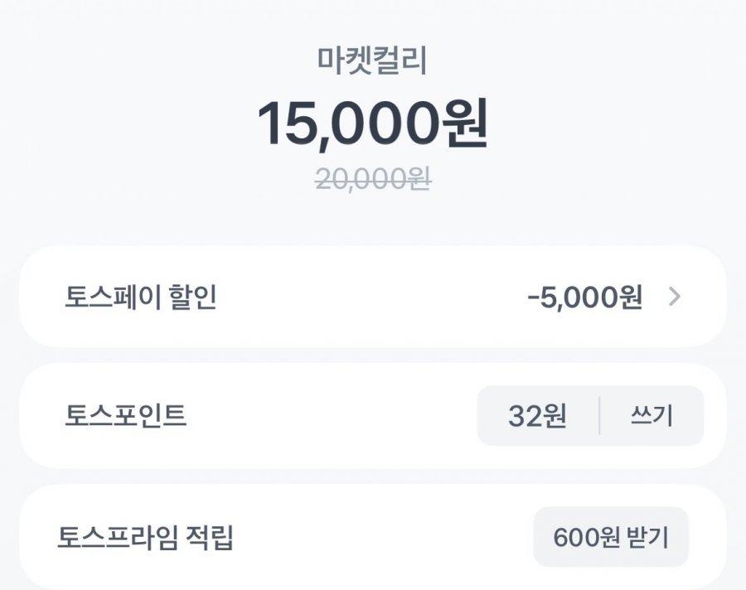Viewport: 746px width, 590px height.
Task: Click the 15,000원 final payment amount
Action: [x=372, y=124]
